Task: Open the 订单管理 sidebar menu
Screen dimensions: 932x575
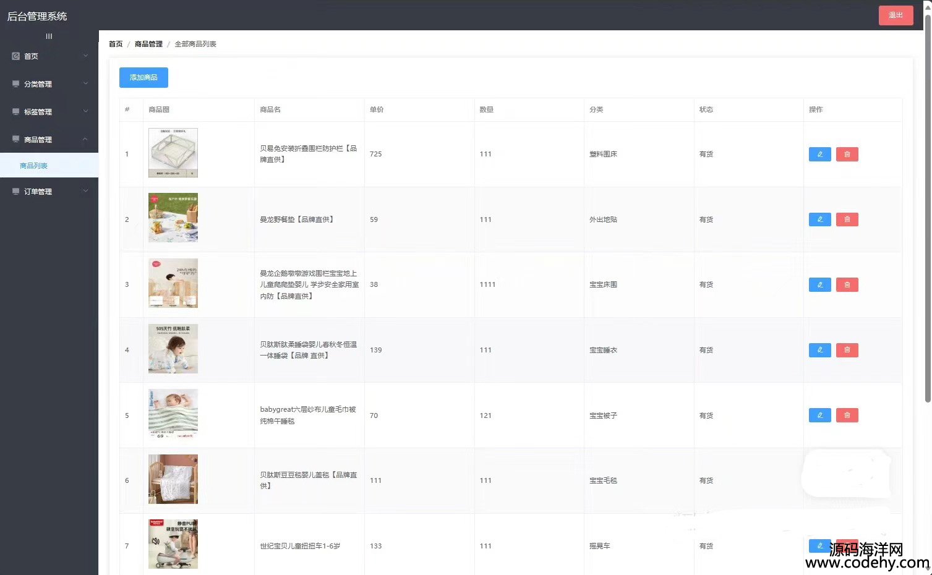Action: click(49, 192)
